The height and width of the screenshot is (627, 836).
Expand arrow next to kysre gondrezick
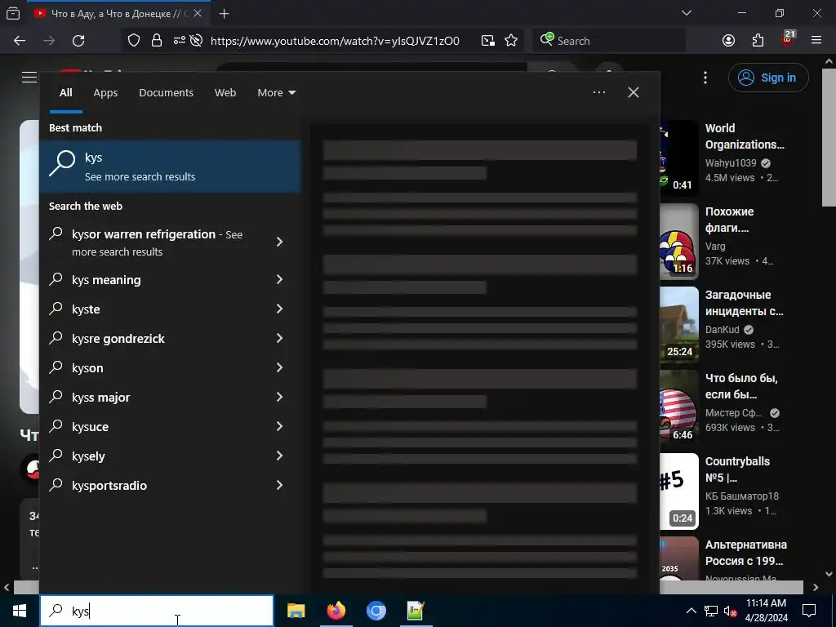point(279,338)
